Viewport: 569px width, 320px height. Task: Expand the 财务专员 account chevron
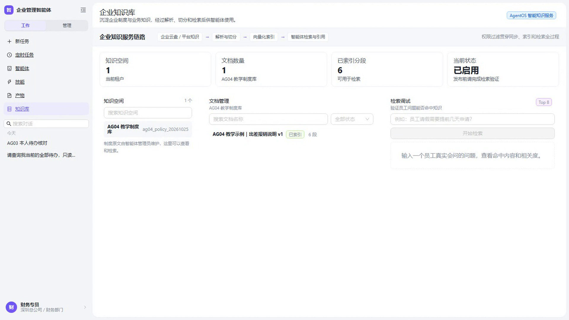85,307
